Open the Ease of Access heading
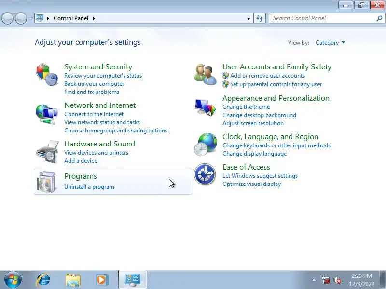This screenshot has width=386, height=289. [x=246, y=167]
